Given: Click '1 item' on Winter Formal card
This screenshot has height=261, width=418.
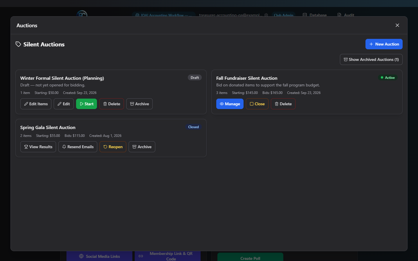Looking at the screenshot, I should point(25,93).
